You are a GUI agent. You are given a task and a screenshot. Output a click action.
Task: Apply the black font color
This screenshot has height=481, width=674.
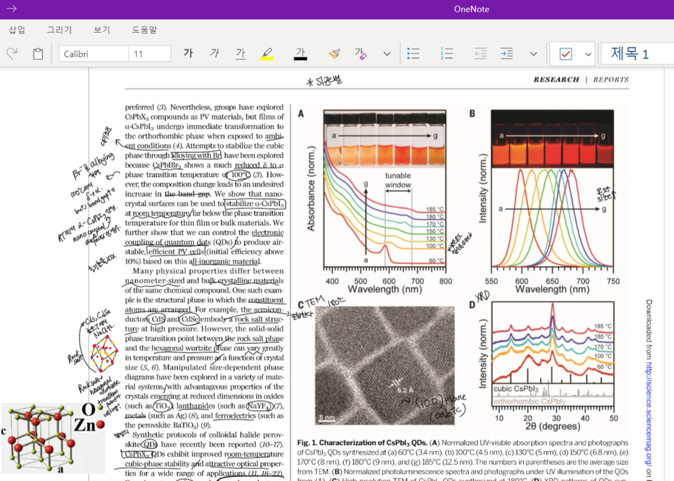(301, 54)
